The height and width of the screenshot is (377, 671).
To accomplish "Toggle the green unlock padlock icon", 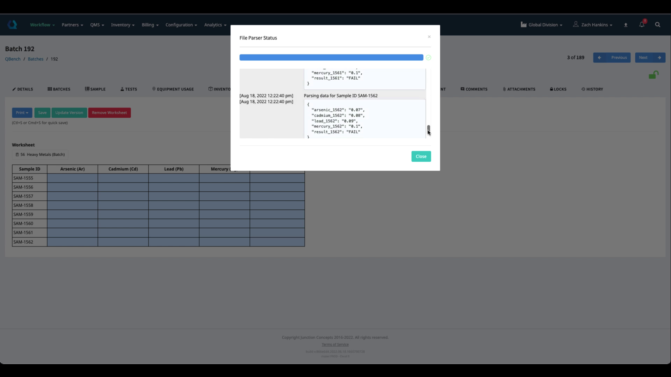I will pyautogui.click(x=653, y=75).
